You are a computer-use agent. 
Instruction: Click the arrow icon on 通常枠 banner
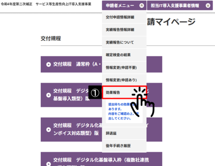(x=49, y=64)
